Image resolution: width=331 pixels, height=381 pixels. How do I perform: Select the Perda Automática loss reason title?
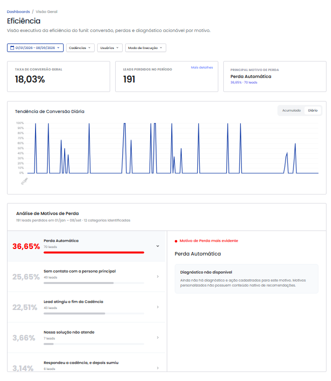click(61, 240)
